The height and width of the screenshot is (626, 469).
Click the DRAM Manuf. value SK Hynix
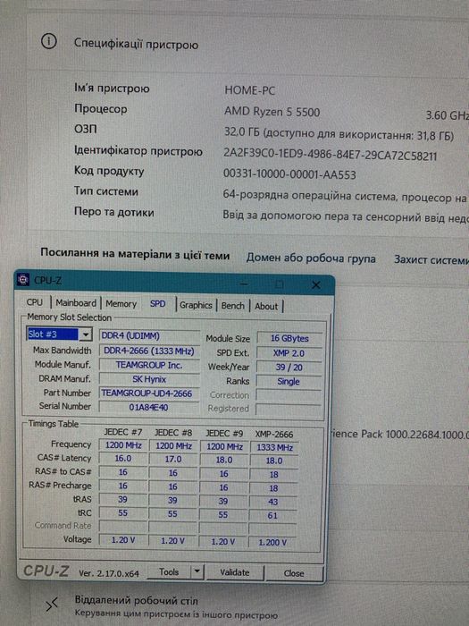[x=149, y=379]
